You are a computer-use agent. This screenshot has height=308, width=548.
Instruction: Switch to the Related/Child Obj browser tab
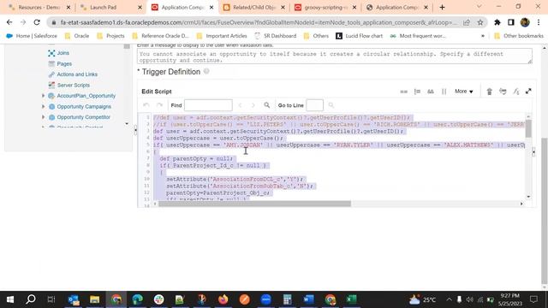pos(253,8)
